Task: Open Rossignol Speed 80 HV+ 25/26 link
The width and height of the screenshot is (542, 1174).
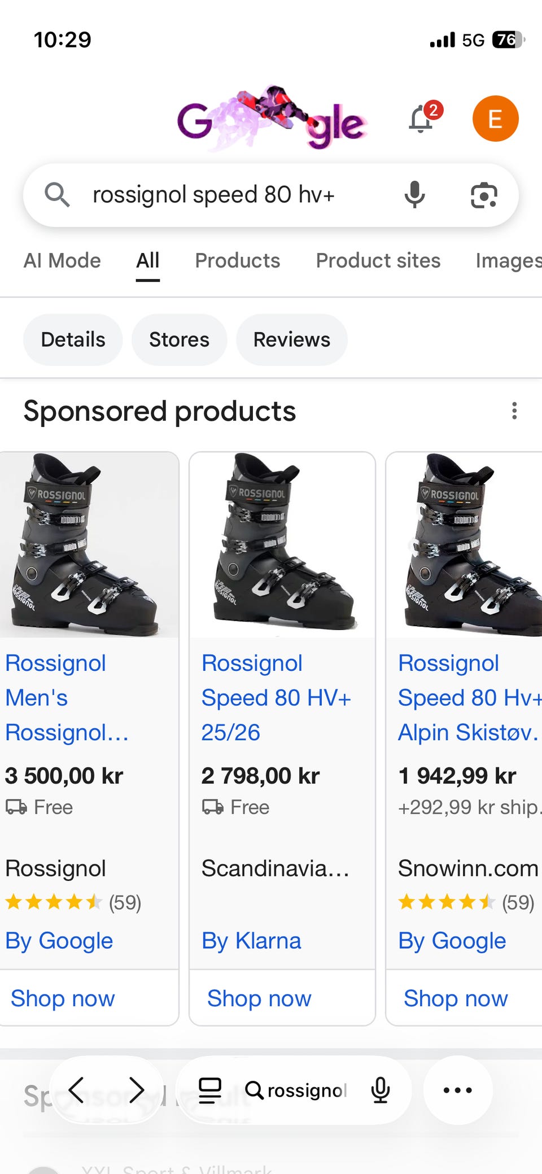Action: [x=276, y=697]
